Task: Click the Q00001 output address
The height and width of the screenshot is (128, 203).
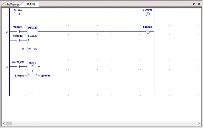Action: 45,76
